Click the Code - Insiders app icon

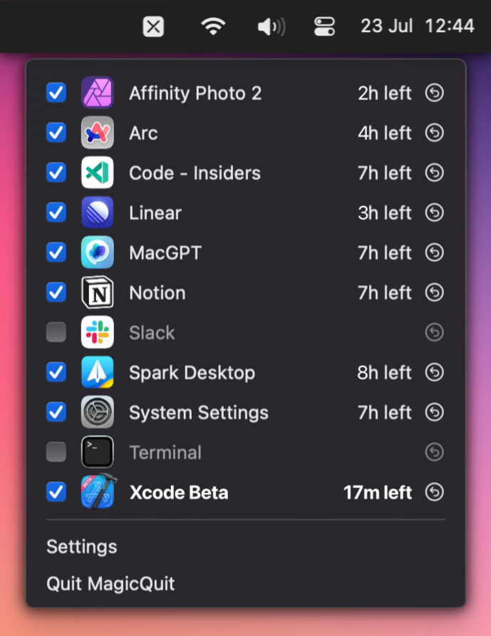pyautogui.click(x=98, y=173)
